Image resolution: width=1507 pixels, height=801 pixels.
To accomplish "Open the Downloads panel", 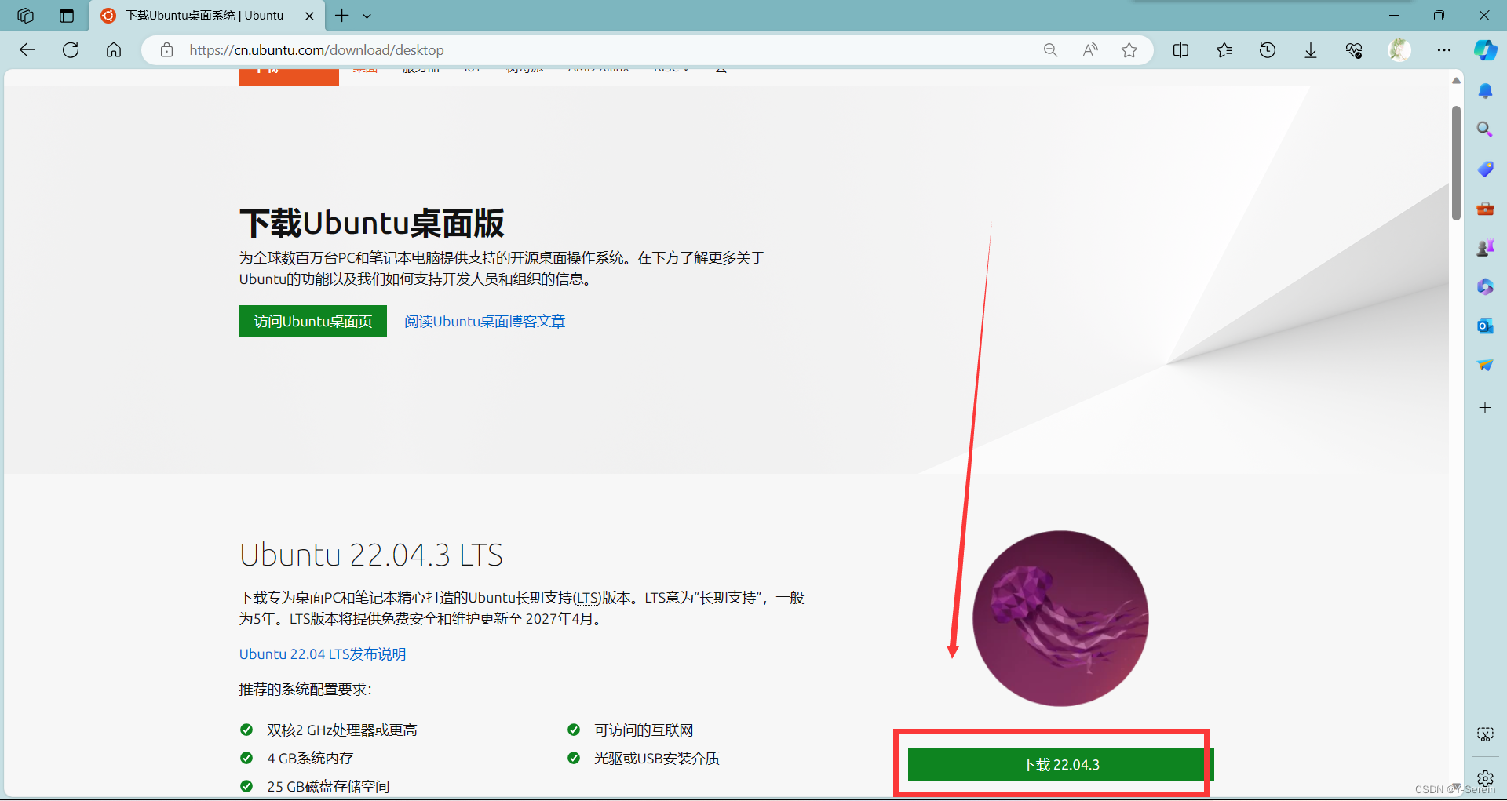I will click(1311, 50).
